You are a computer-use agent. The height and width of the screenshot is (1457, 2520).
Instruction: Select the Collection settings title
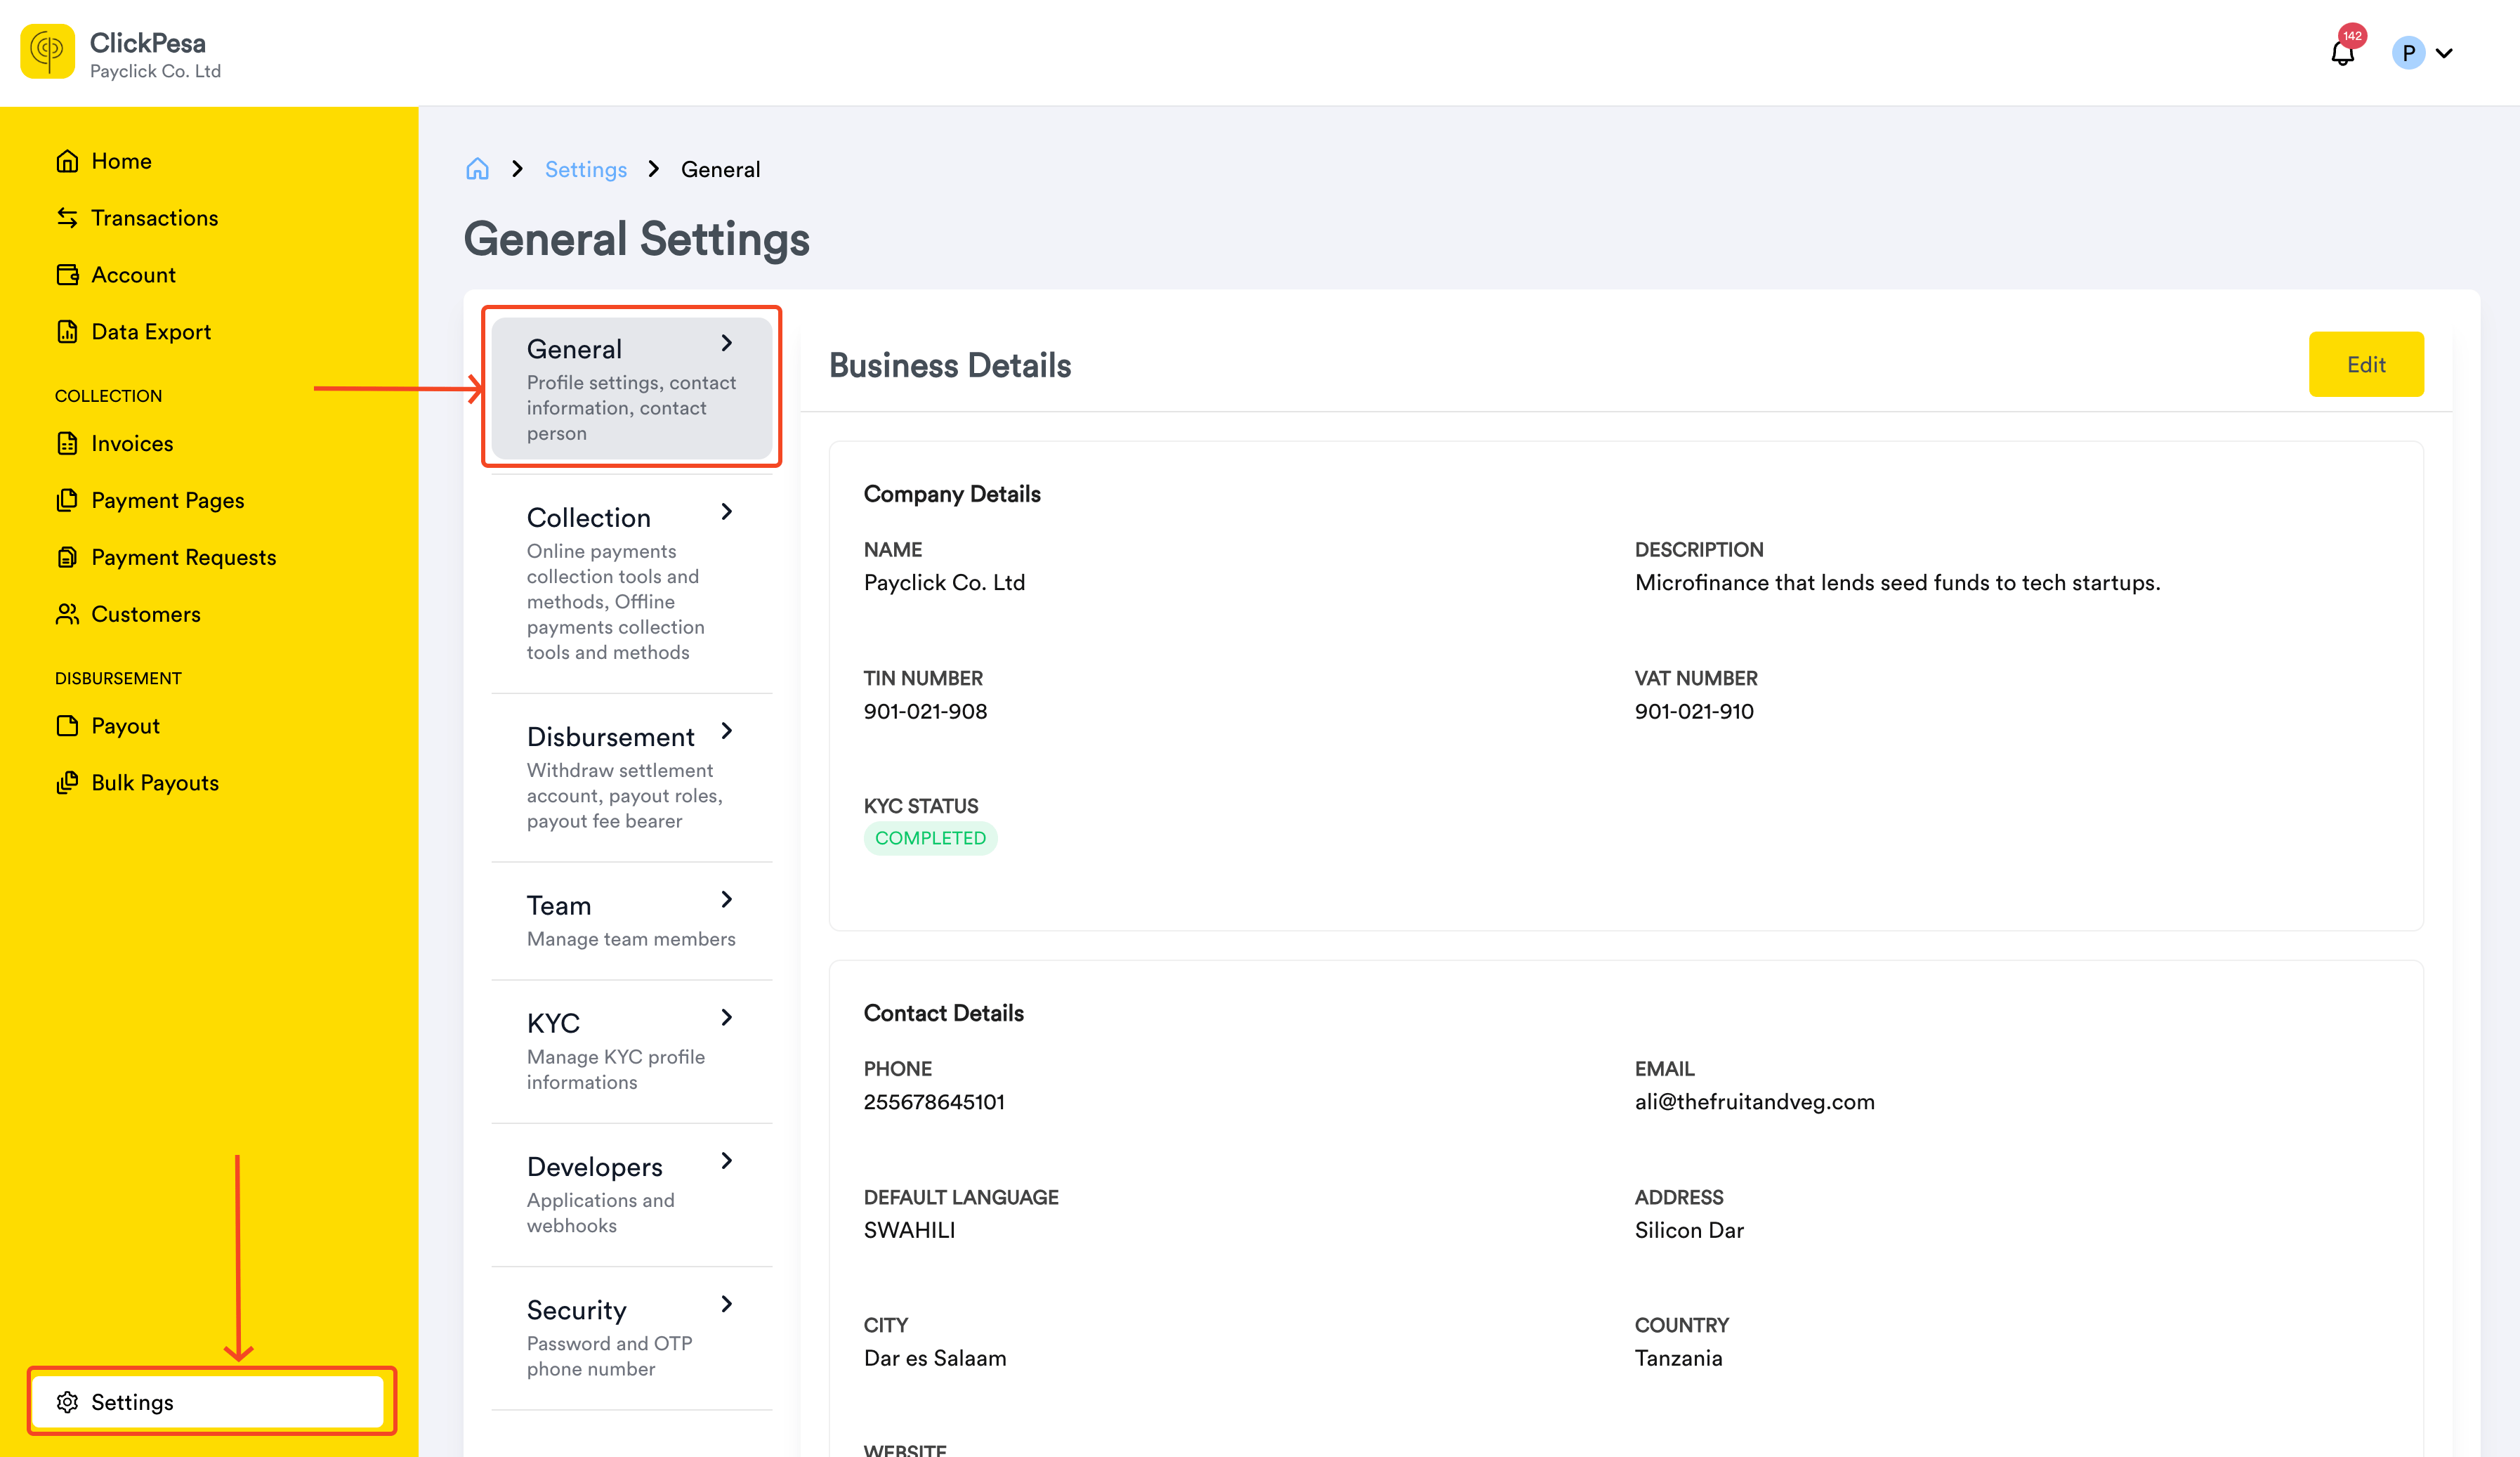pos(589,518)
